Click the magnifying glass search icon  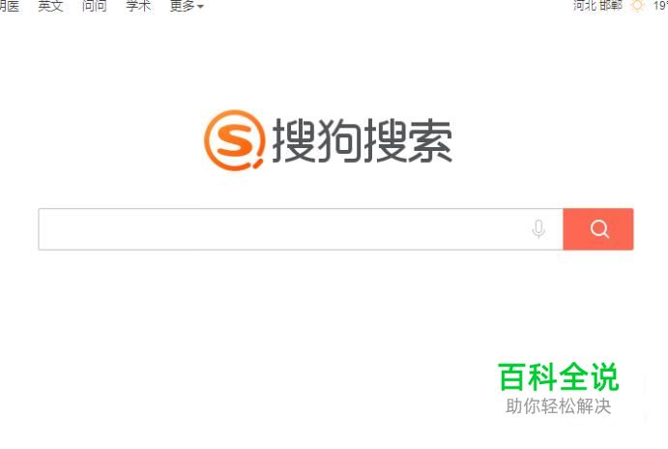599,229
